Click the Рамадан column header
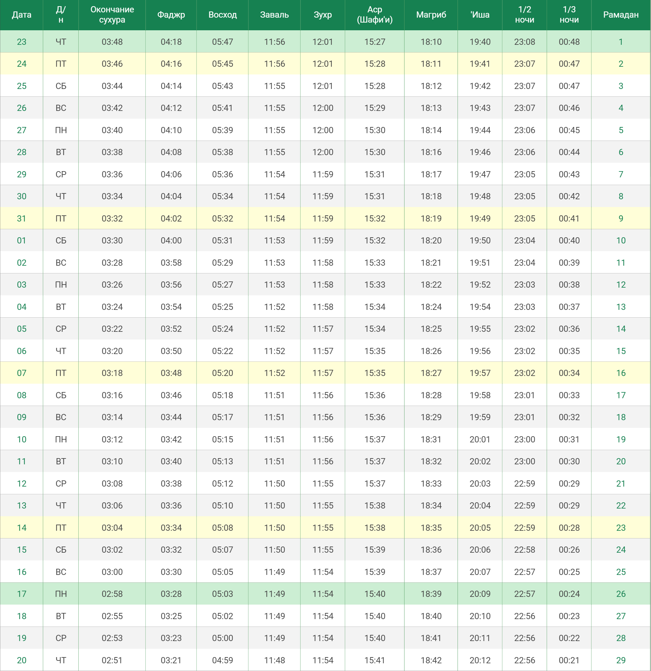This screenshot has height=671, width=651. click(x=620, y=15)
